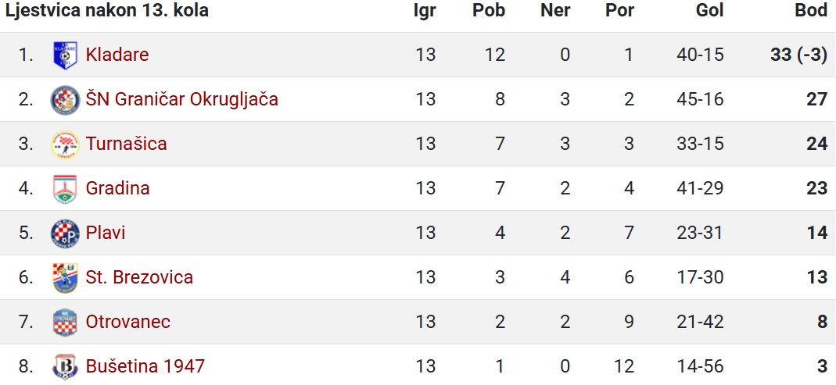This screenshot has height=385, width=836.
Task: Click the Gradina club crest
Action: 65,188
